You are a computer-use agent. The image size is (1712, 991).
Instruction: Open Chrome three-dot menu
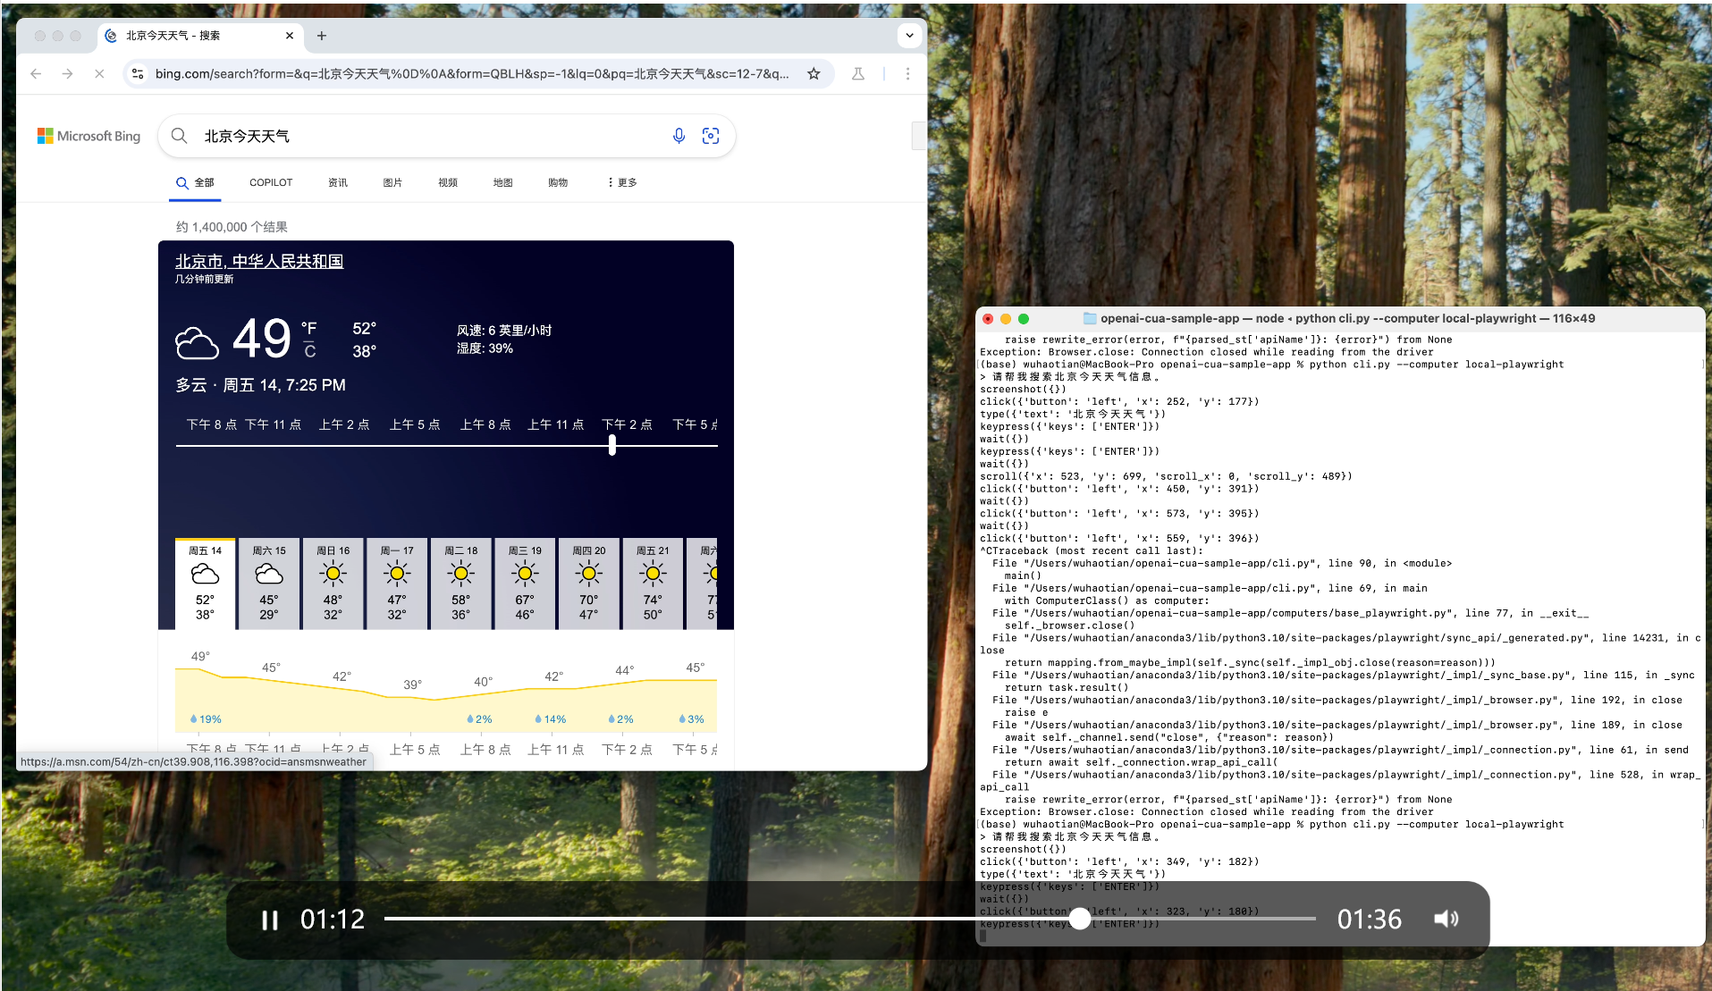coord(907,73)
